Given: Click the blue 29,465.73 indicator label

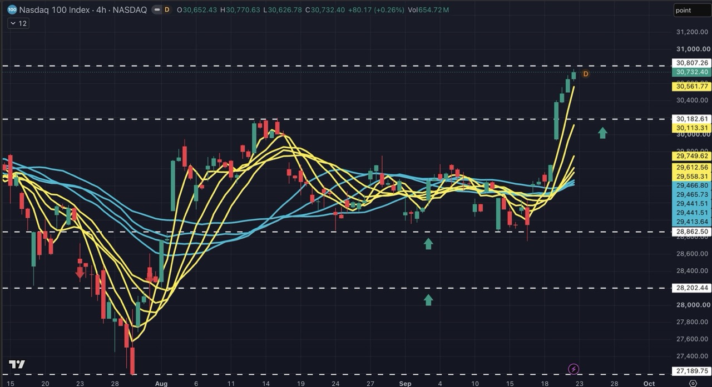Looking at the screenshot, I should point(691,195).
